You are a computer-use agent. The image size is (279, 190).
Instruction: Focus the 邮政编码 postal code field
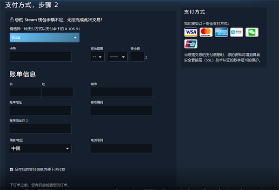[x=122, y=110]
